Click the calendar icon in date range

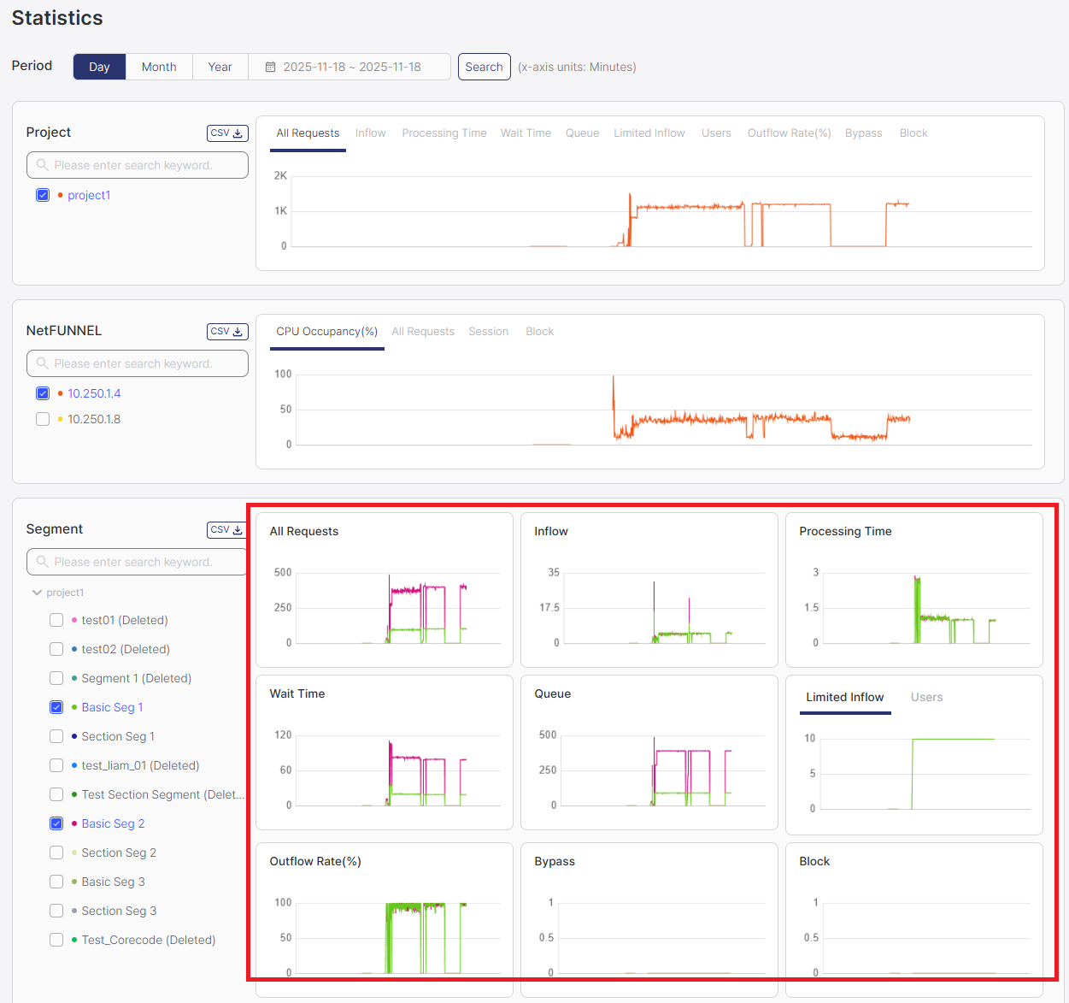pos(270,67)
